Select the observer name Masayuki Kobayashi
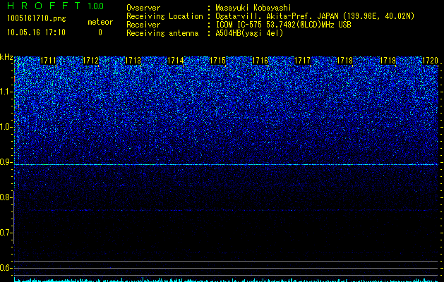This screenshot has height=282, width=444. click(253, 8)
